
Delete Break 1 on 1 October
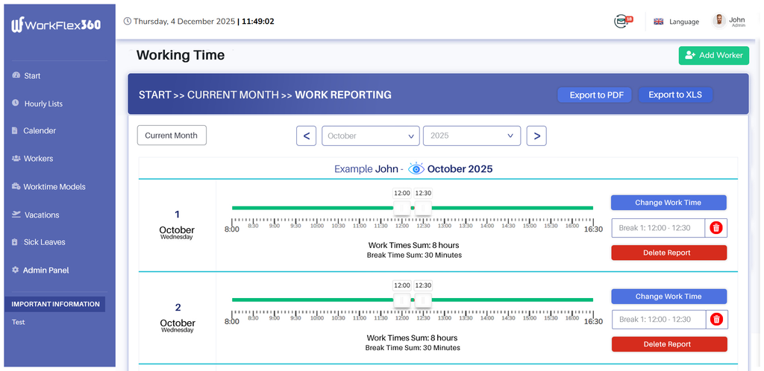click(716, 228)
